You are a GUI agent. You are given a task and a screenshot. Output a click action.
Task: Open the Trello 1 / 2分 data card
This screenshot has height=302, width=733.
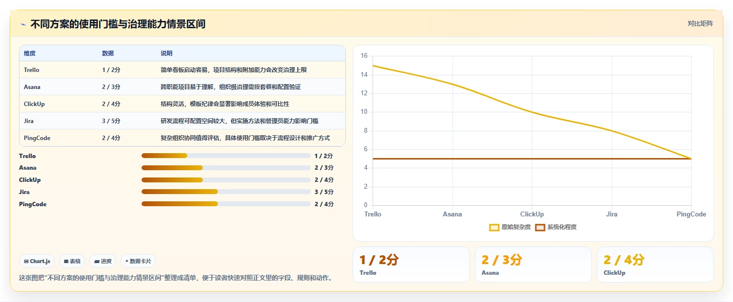point(411,265)
